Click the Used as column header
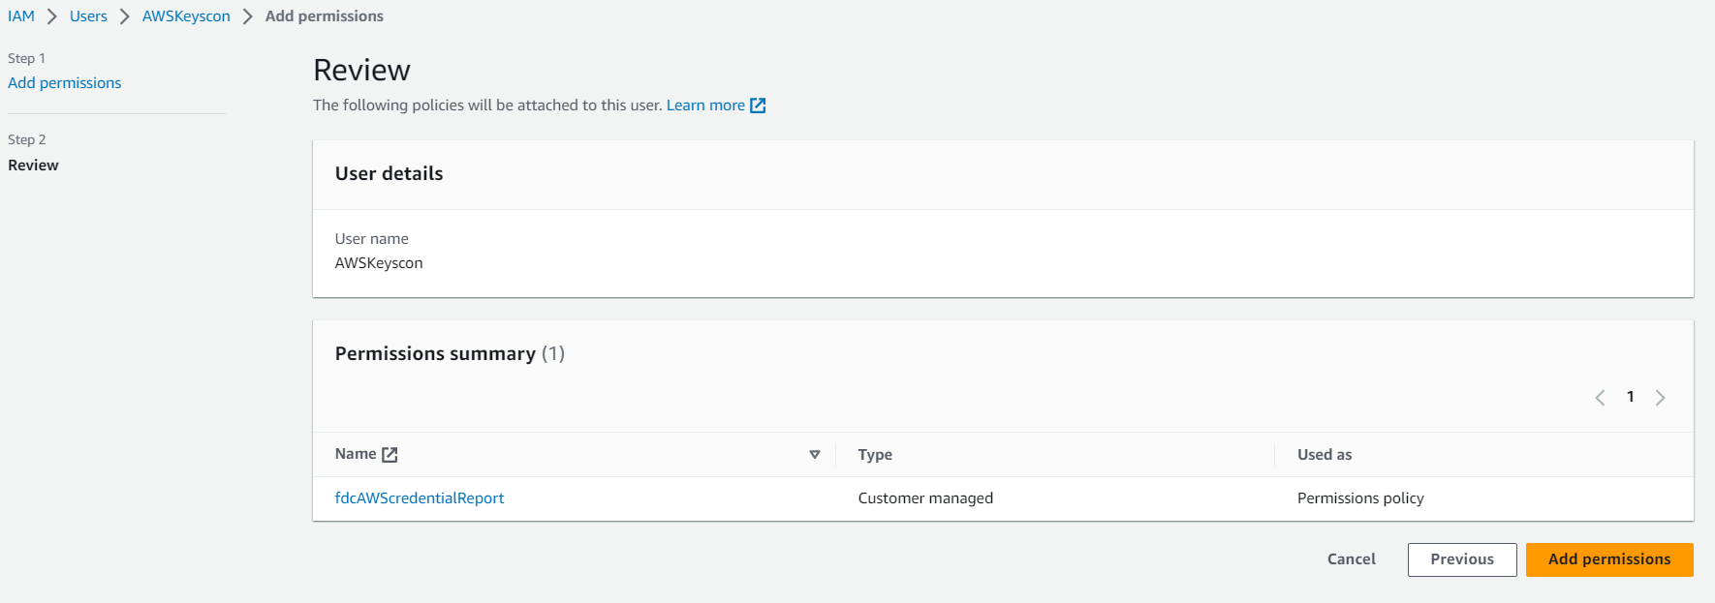This screenshot has width=1715, height=603. [1324, 455]
